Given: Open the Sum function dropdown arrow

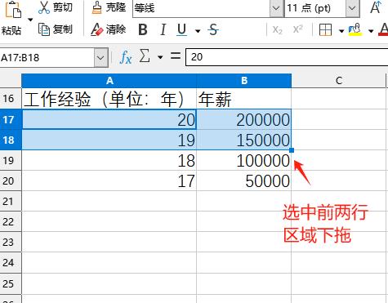Looking at the screenshot, I should pos(160,57).
